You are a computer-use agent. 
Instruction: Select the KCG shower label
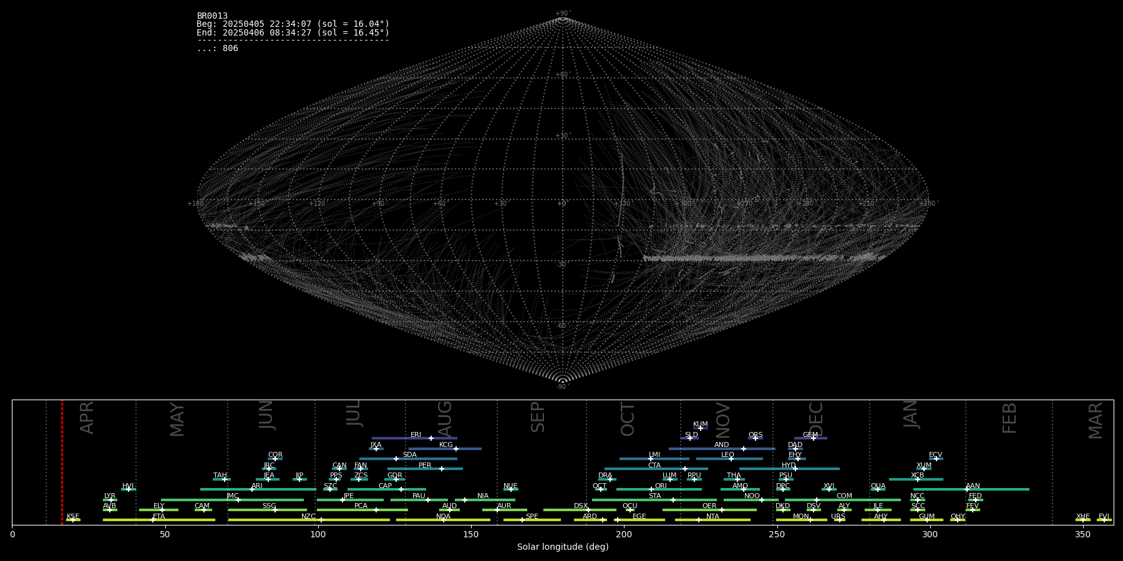click(446, 445)
